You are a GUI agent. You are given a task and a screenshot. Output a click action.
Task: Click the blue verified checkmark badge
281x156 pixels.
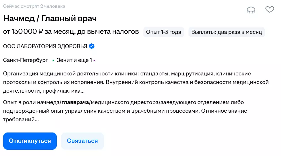(x=92, y=46)
